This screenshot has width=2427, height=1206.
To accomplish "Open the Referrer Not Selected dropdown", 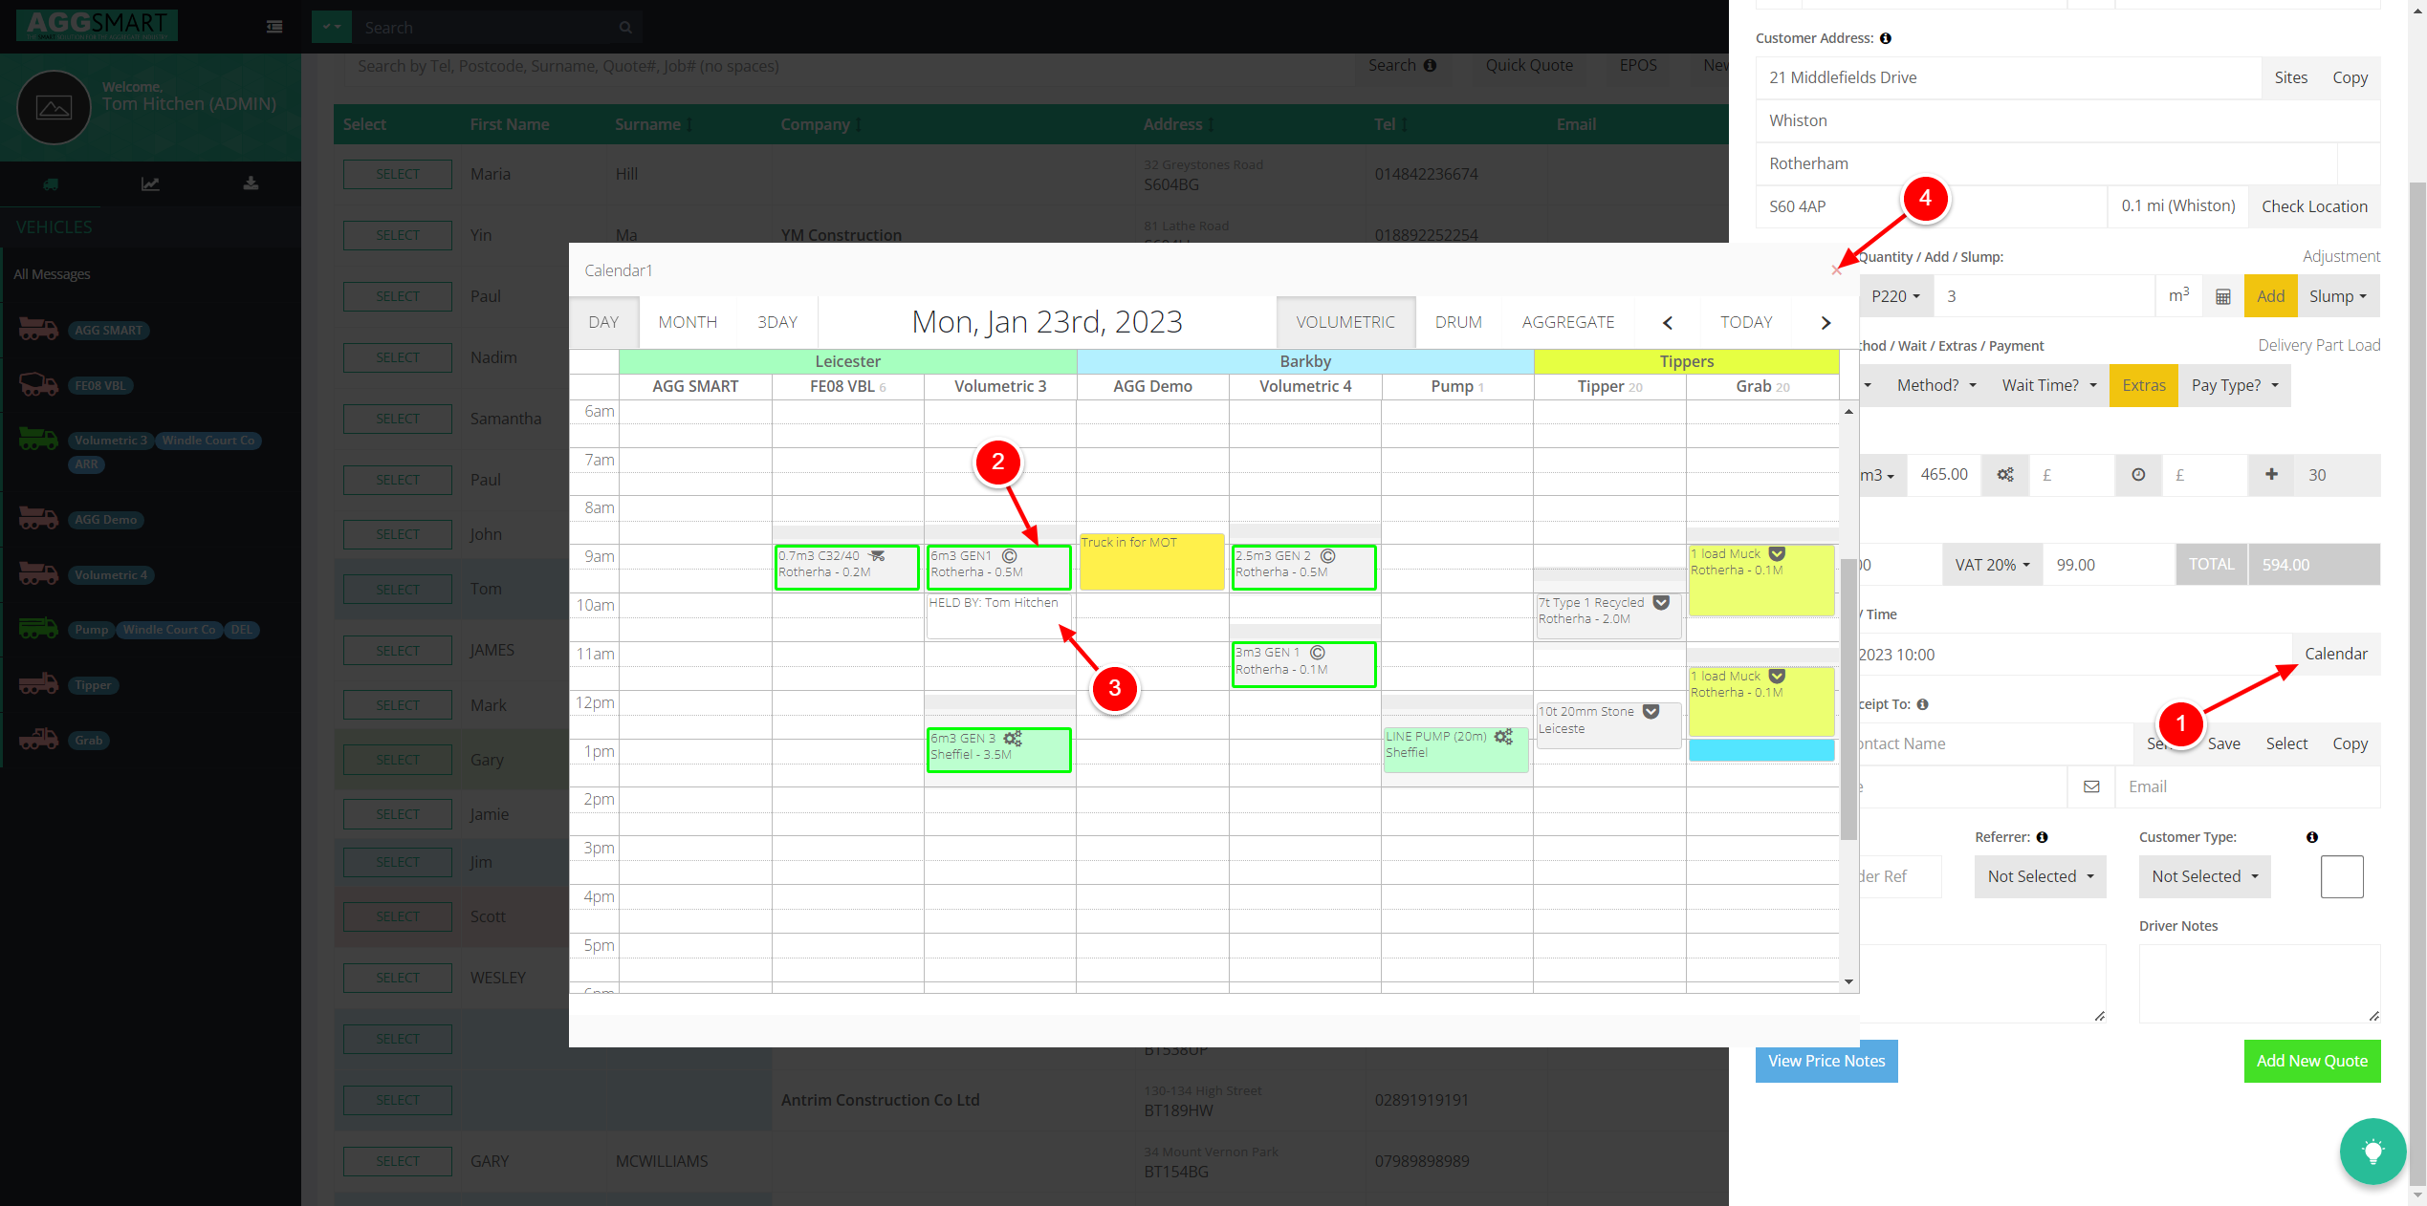I will coord(2041,876).
